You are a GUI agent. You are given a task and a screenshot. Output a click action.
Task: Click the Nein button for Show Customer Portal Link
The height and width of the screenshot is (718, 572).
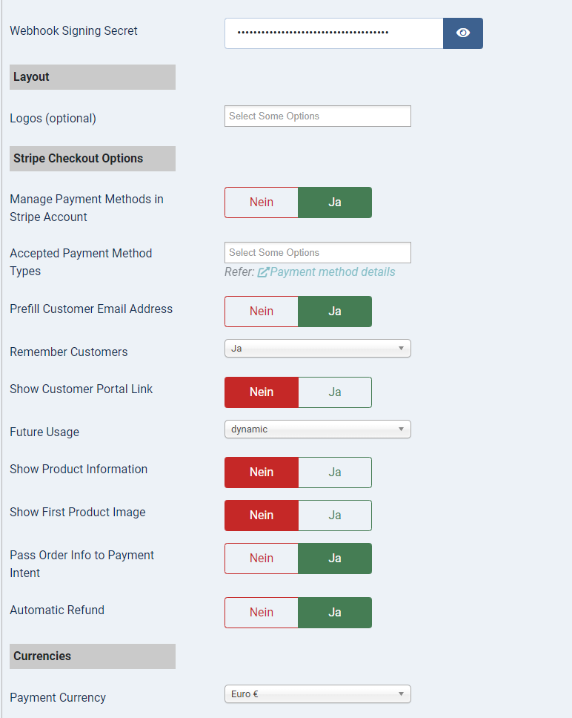pos(262,392)
